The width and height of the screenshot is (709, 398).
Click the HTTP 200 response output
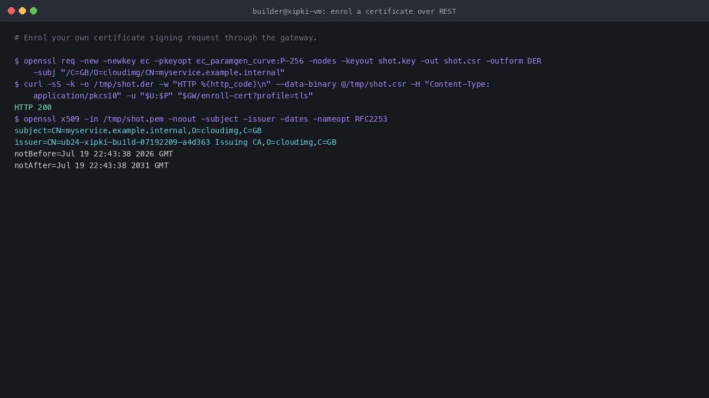tap(33, 107)
